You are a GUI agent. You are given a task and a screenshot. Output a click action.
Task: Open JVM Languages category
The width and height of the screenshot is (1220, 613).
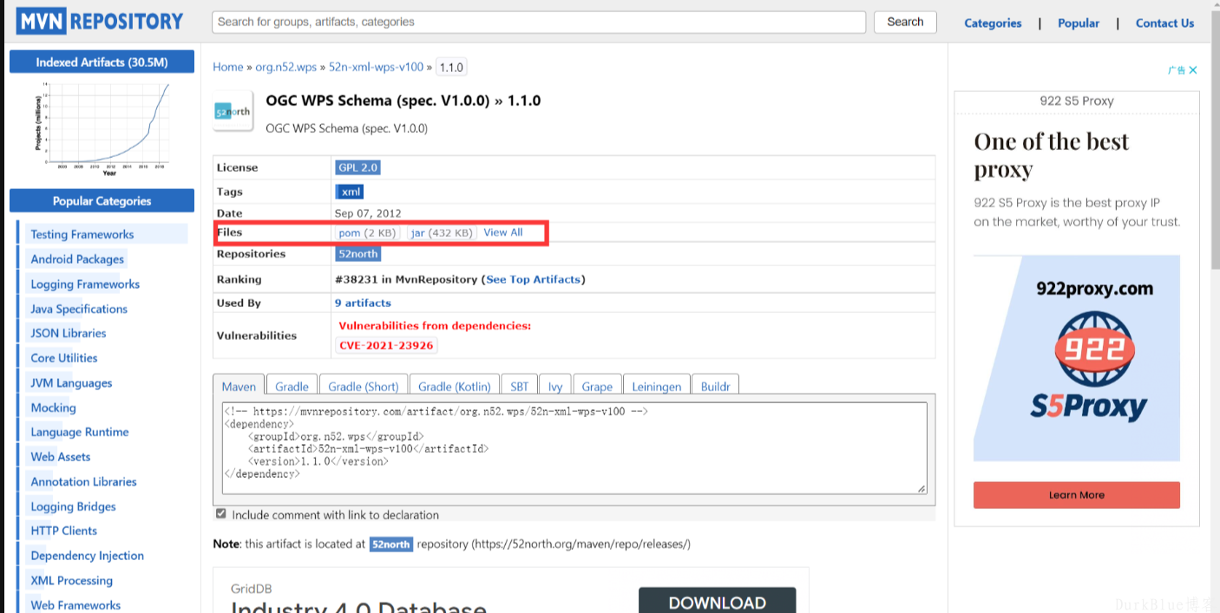[x=71, y=382]
